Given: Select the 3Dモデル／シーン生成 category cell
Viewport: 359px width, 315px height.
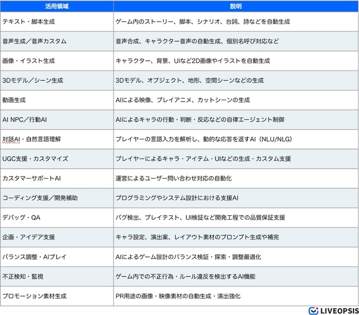Looking at the screenshot, I should point(33,80).
